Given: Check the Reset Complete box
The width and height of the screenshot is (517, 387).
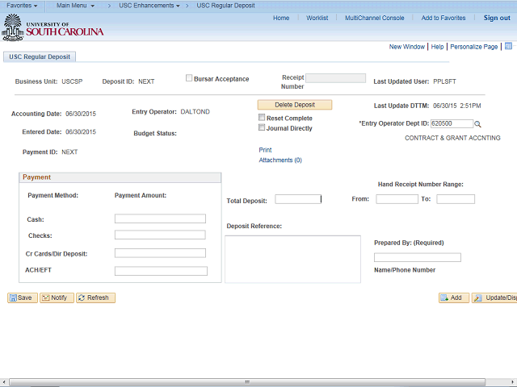Looking at the screenshot, I should (x=262, y=117).
